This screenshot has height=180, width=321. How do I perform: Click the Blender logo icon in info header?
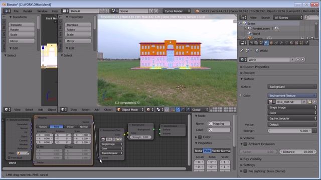[197, 11]
